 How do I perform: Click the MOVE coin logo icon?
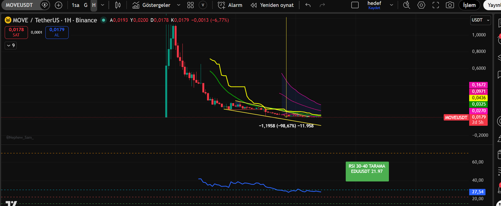(x=7, y=20)
